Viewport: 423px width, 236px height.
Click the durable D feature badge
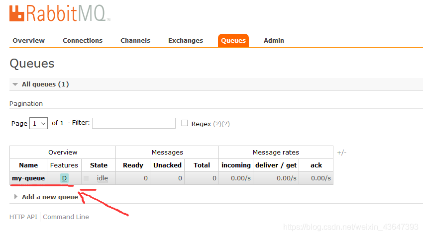(x=64, y=178)
